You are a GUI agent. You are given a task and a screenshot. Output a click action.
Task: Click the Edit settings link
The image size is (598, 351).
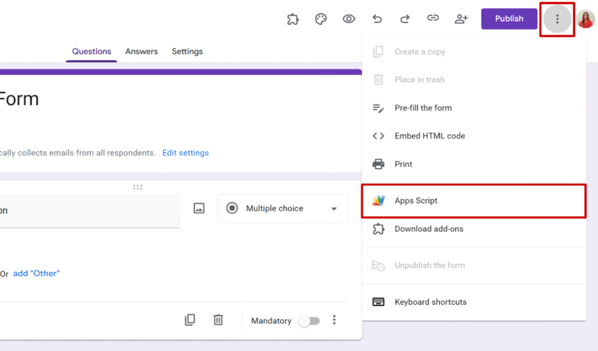[x=185, y=153]
